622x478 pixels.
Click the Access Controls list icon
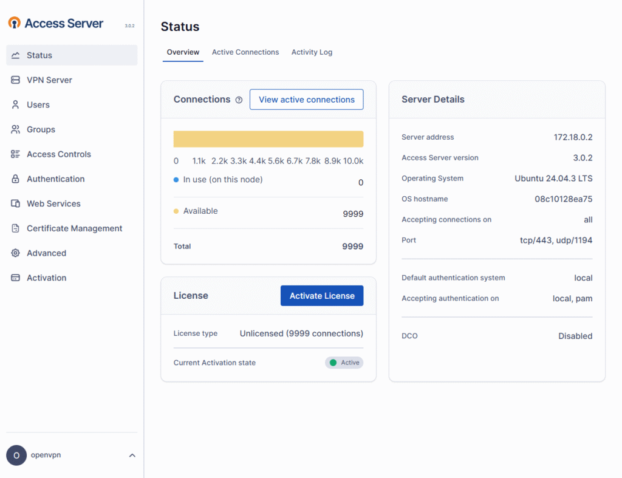[16, 154]
